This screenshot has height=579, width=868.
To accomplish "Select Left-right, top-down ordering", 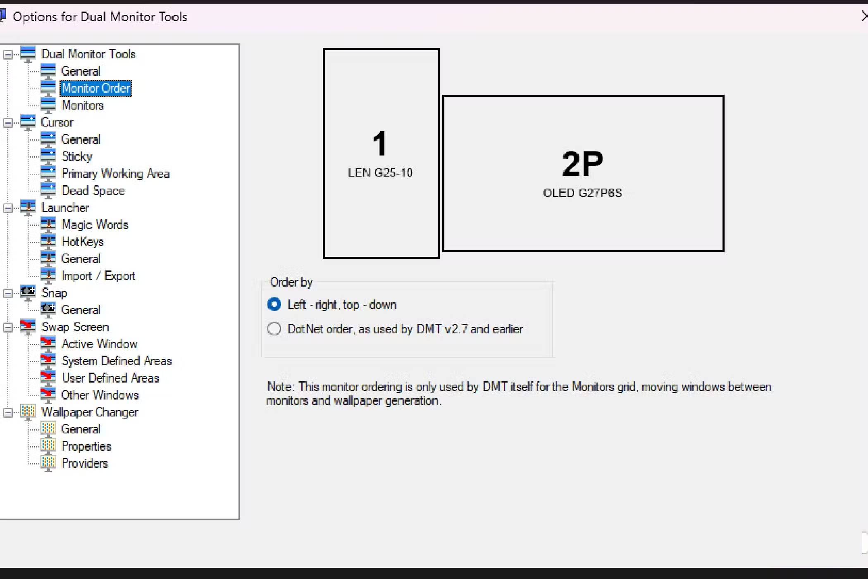I will (x=274, y=304).
